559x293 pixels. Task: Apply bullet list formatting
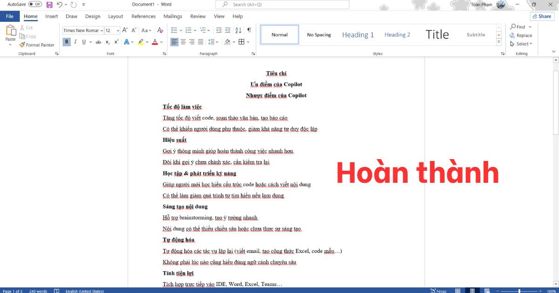[x=174, y=30]
